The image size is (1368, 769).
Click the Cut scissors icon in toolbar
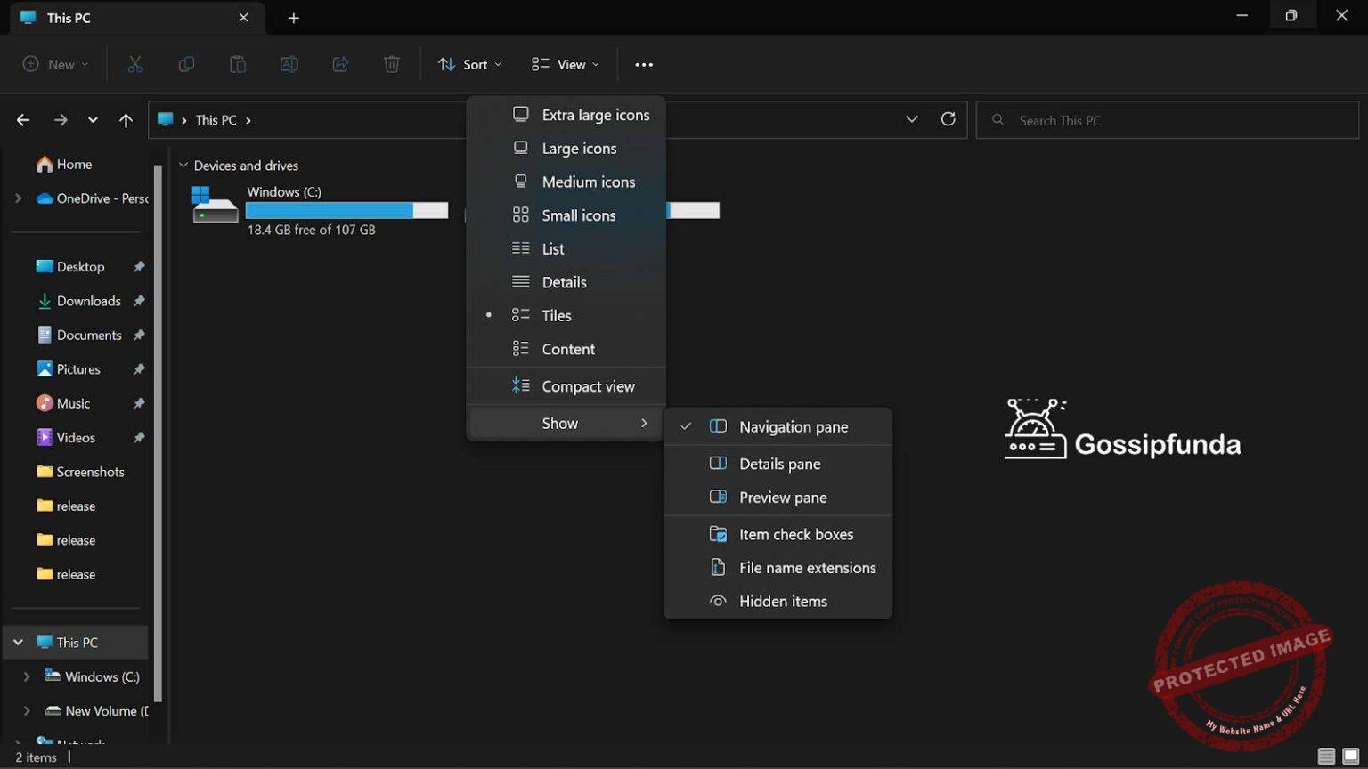pos(135,64)
